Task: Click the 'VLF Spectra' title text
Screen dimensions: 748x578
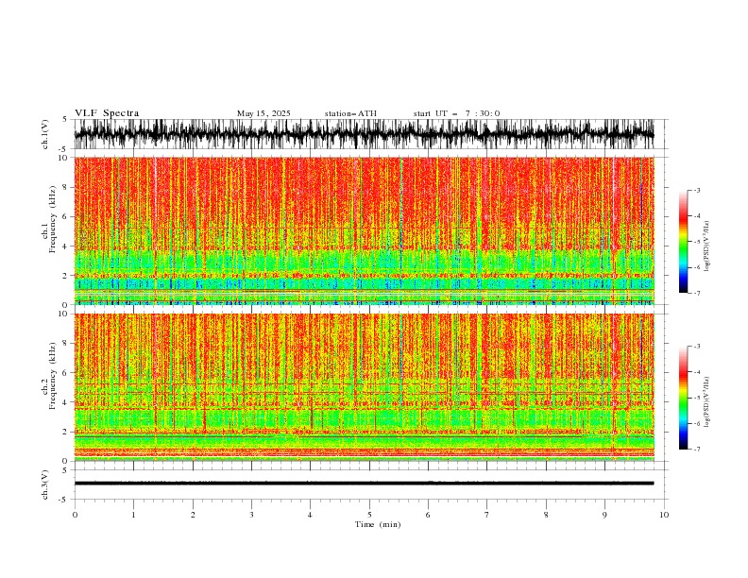Action: (x=107, y=113)
